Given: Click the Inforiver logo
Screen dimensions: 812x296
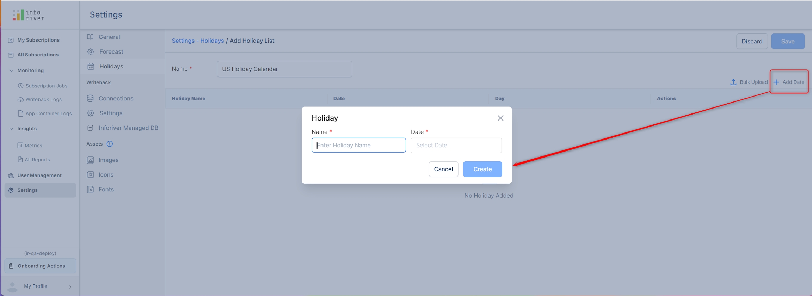Looking at the screenshot, I should tap(28, 15).
